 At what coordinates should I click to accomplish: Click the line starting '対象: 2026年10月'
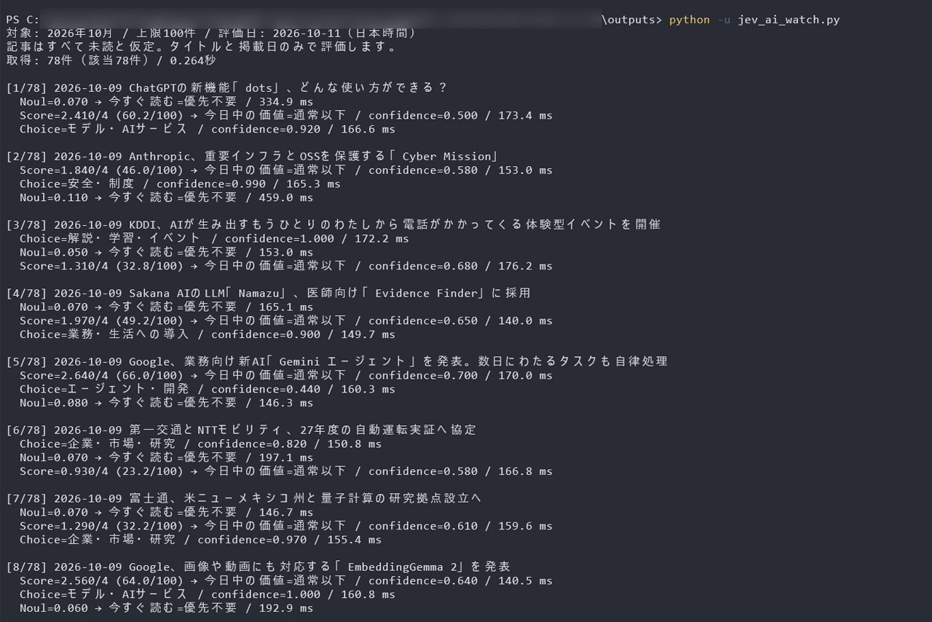pos(211,34)
